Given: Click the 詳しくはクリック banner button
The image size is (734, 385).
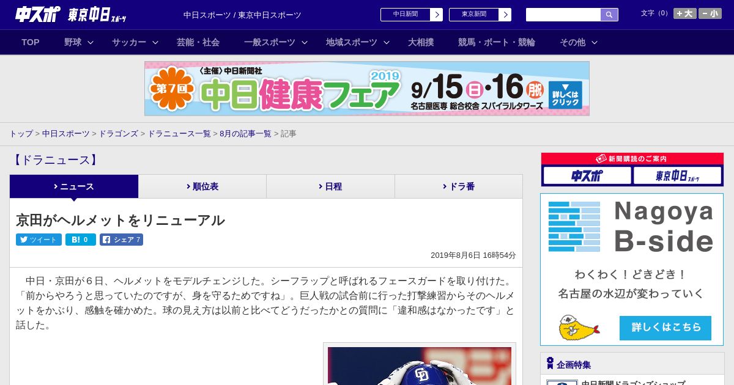Looking at the screenshot, I should click(x=565, y=95).
